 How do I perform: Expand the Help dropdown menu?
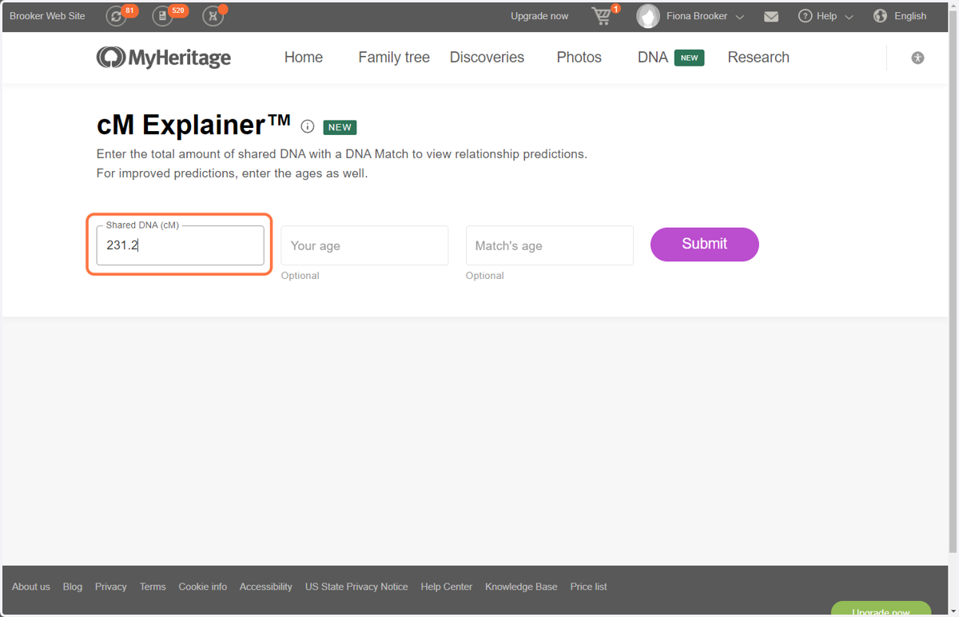click(849, 17)
